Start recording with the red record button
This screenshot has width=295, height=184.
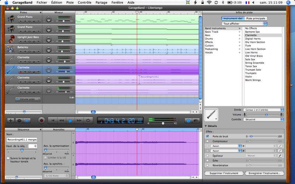(42, 121)
